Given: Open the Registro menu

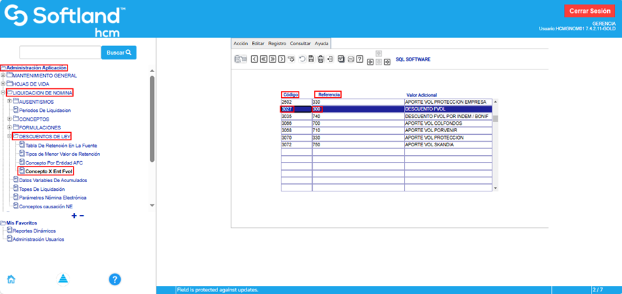Looking at the screenshot, I should tap(277, 43).
